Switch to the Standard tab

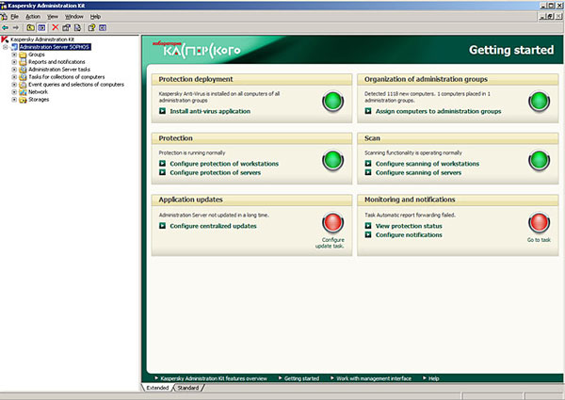(x=188, y=388)
